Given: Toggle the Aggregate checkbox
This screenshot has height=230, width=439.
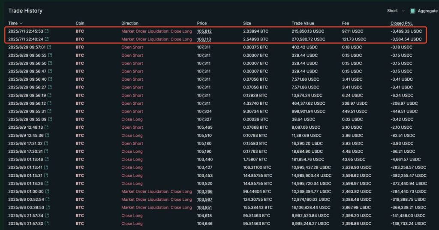Looking at the screenshot, I should (x=412, y=11).
